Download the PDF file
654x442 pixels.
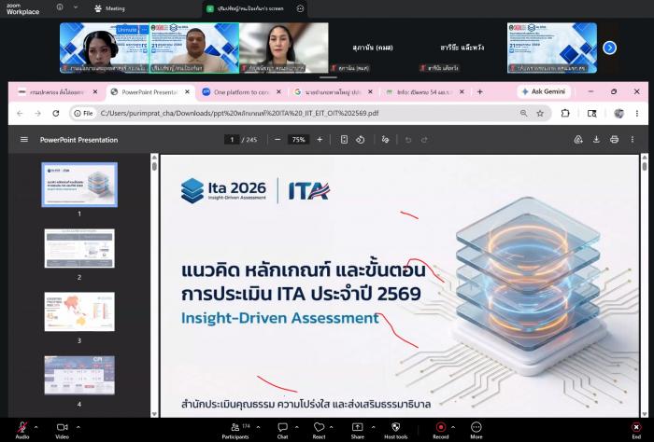(x=596, y=140)
